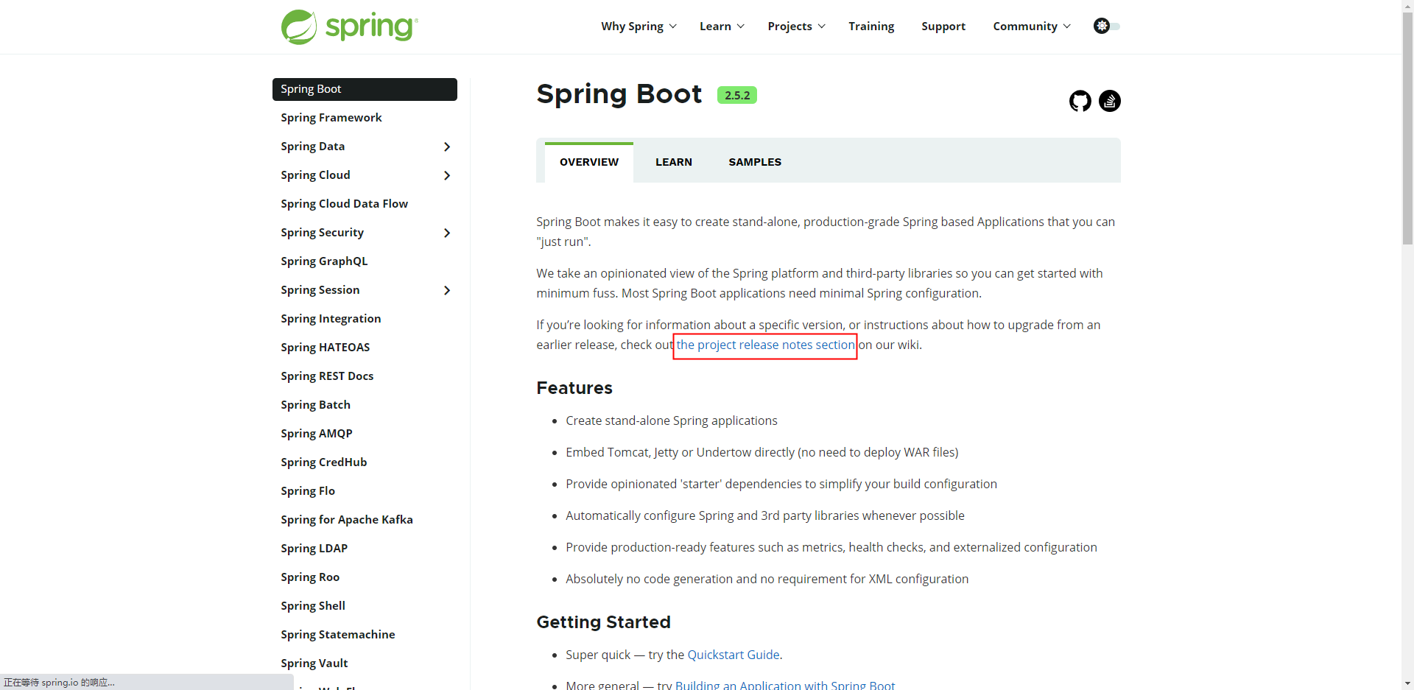The height and width of the screenshot is (690, 1414).
Task: View Spring Flo project
Action: click(x=308, y=491)
